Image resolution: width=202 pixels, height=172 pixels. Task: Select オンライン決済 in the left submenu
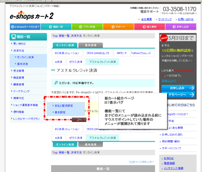(25, 57)
